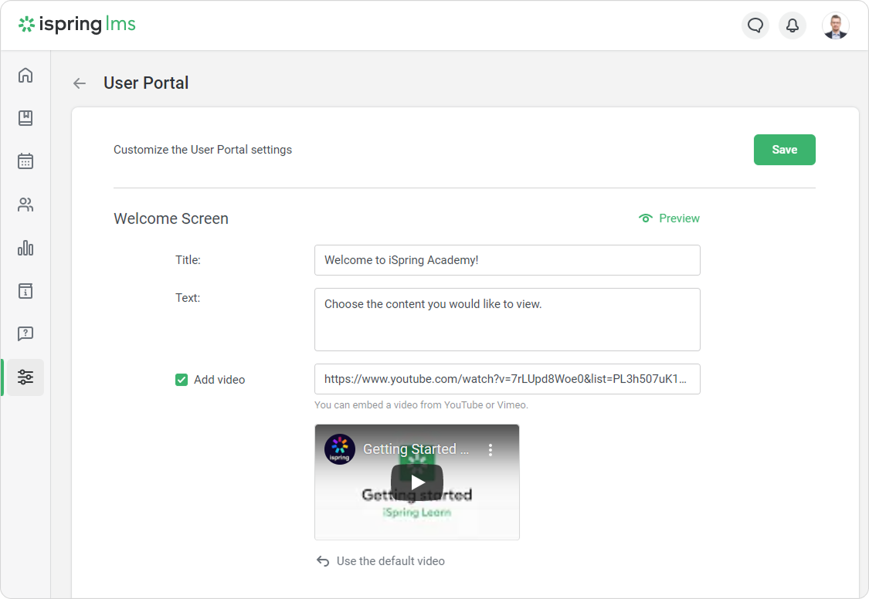Open the user profile avatar menu
869x599 pixels.
[x=835, y=25]
